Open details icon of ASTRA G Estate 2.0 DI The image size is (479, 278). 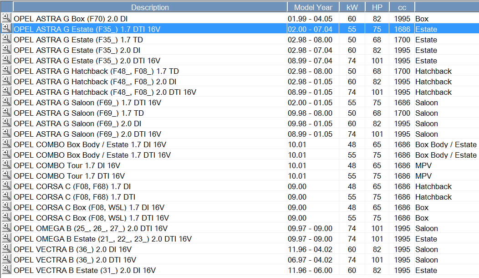point(6,49)
